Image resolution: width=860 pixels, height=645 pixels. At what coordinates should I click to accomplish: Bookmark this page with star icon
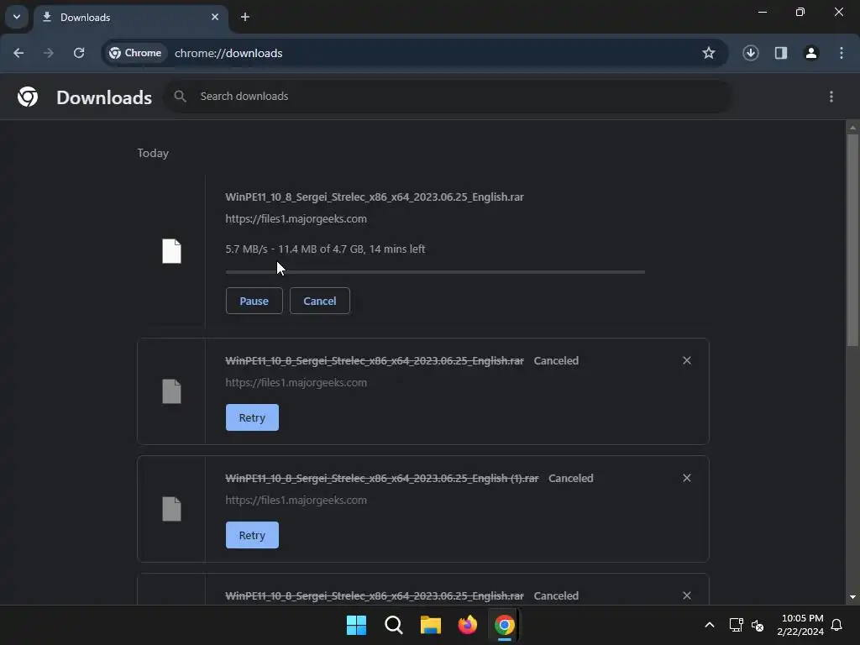(x=709, y=53)
